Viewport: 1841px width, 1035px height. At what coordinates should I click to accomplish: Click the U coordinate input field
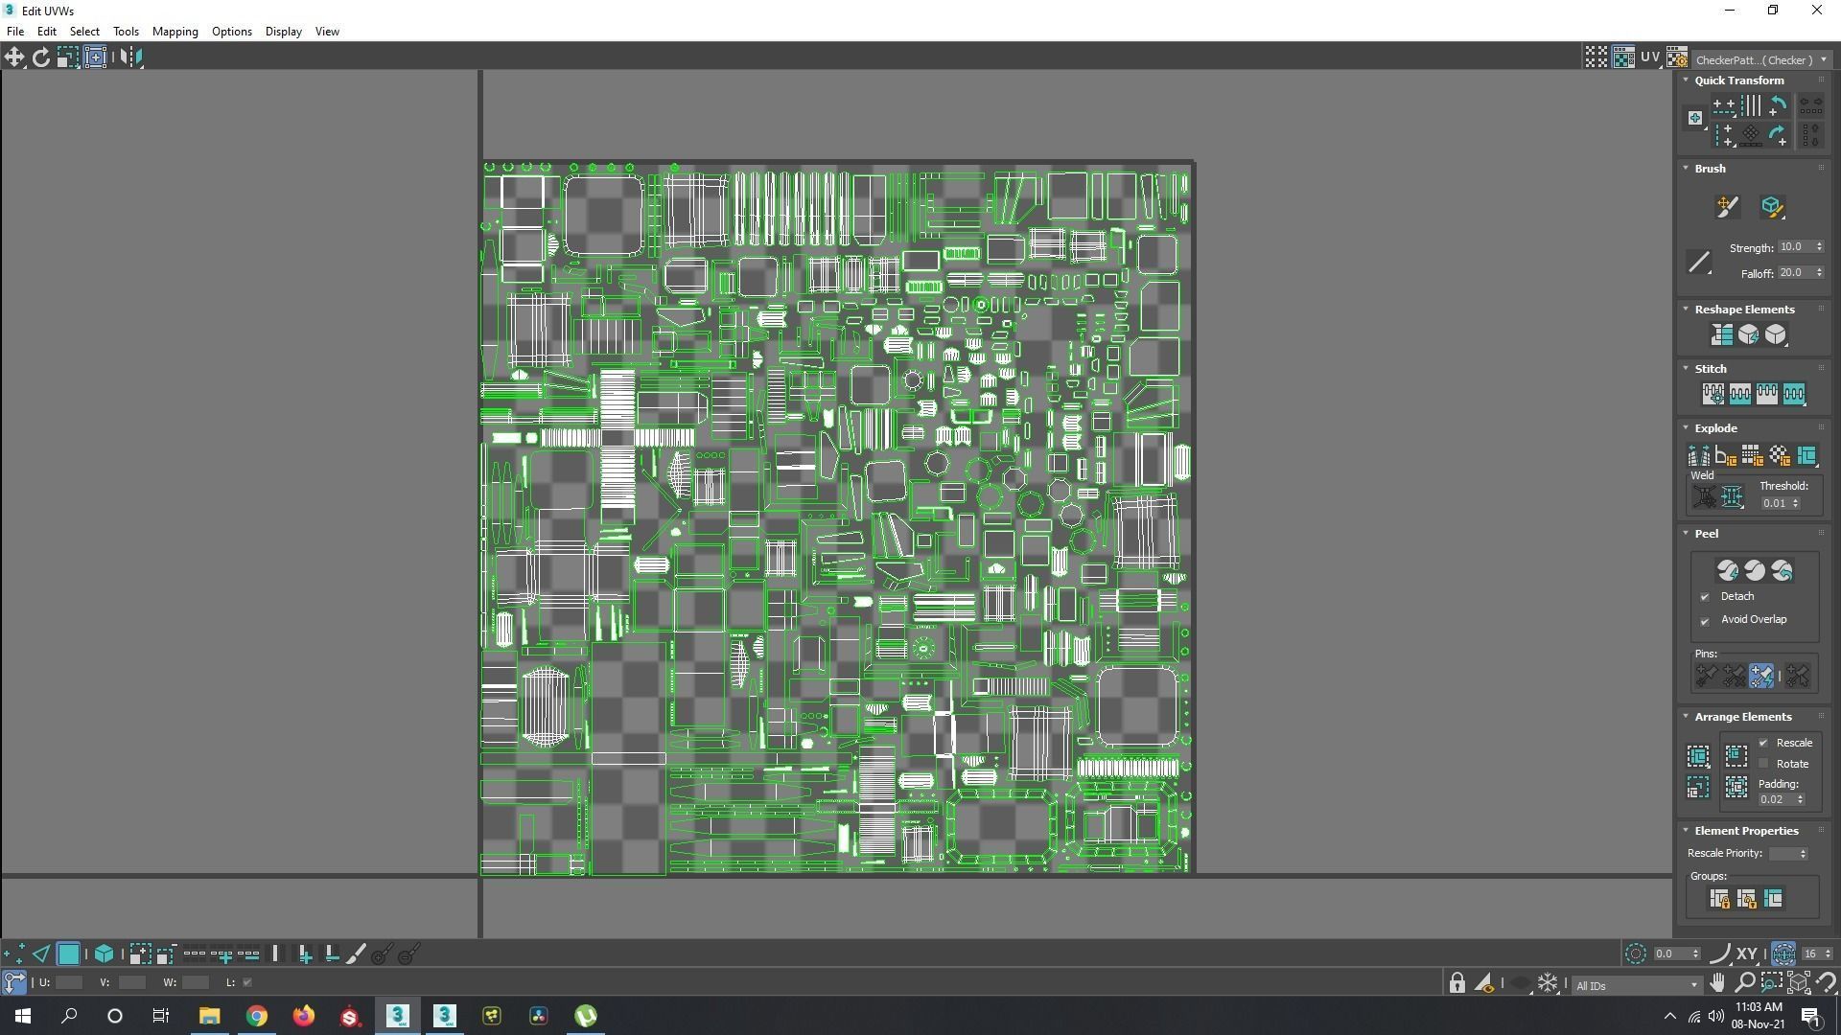click(x=69, y=982)
